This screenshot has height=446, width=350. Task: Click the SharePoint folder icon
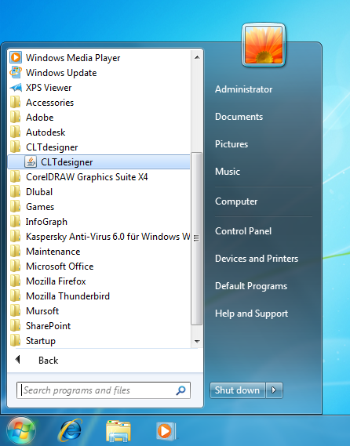pos(16,326)
